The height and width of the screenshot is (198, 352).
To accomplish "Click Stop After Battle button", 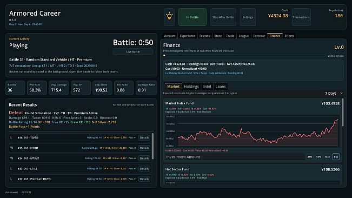I will tap(223, 17).
